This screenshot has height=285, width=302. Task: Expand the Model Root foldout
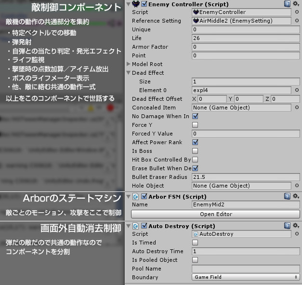tap(129, 64)
